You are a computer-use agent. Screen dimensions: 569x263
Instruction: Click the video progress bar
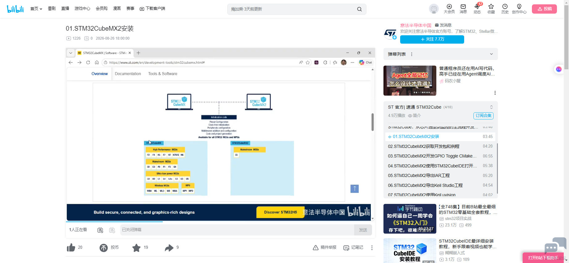pyautogui.click(x=220, y=222)
